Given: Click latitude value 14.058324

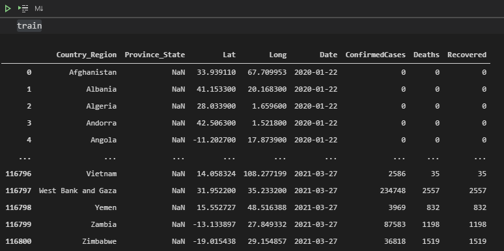Looking at the screenshot, I should point(216,174).
